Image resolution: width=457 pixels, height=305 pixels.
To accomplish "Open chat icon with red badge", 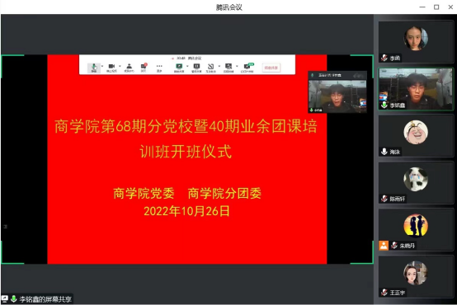I will [144, 68].
